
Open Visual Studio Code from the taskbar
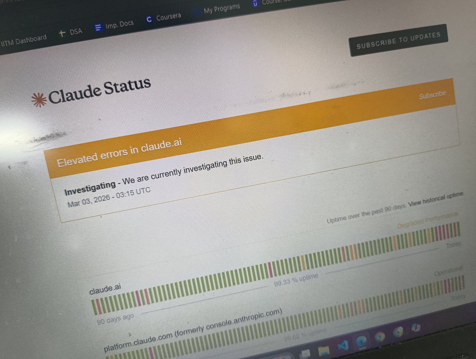(342, 345)
